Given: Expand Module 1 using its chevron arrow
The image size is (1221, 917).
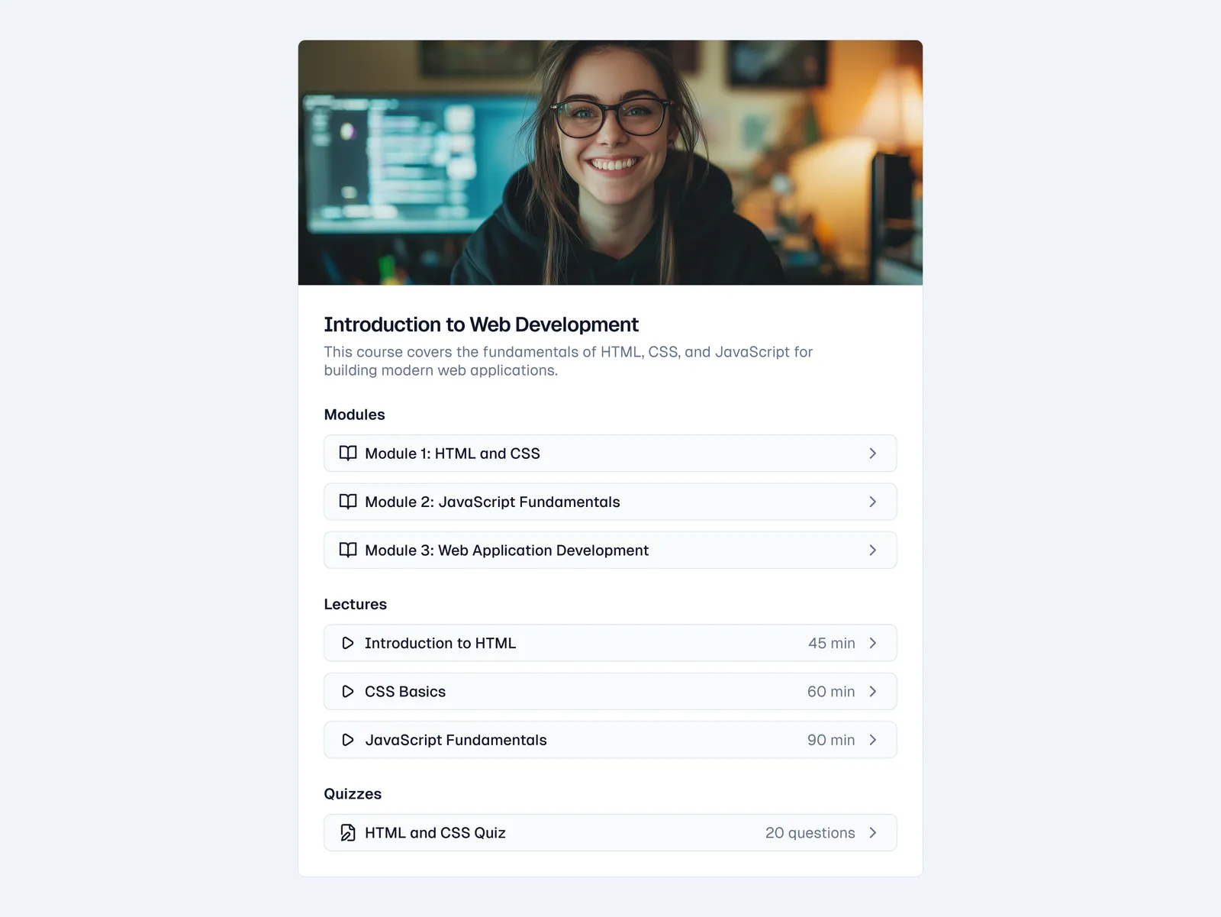Looking at the screenshot, I should 872,454.
